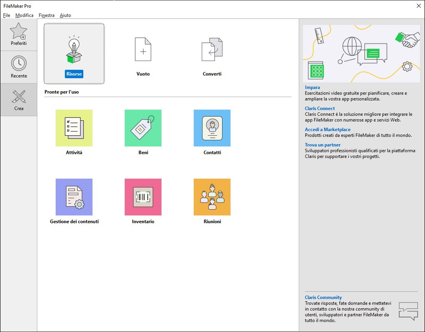Open the Preferiti star icon

point(18,31)
